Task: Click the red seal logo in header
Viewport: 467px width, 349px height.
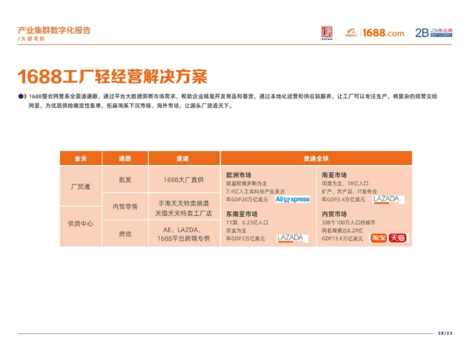Action: (327, 32)
